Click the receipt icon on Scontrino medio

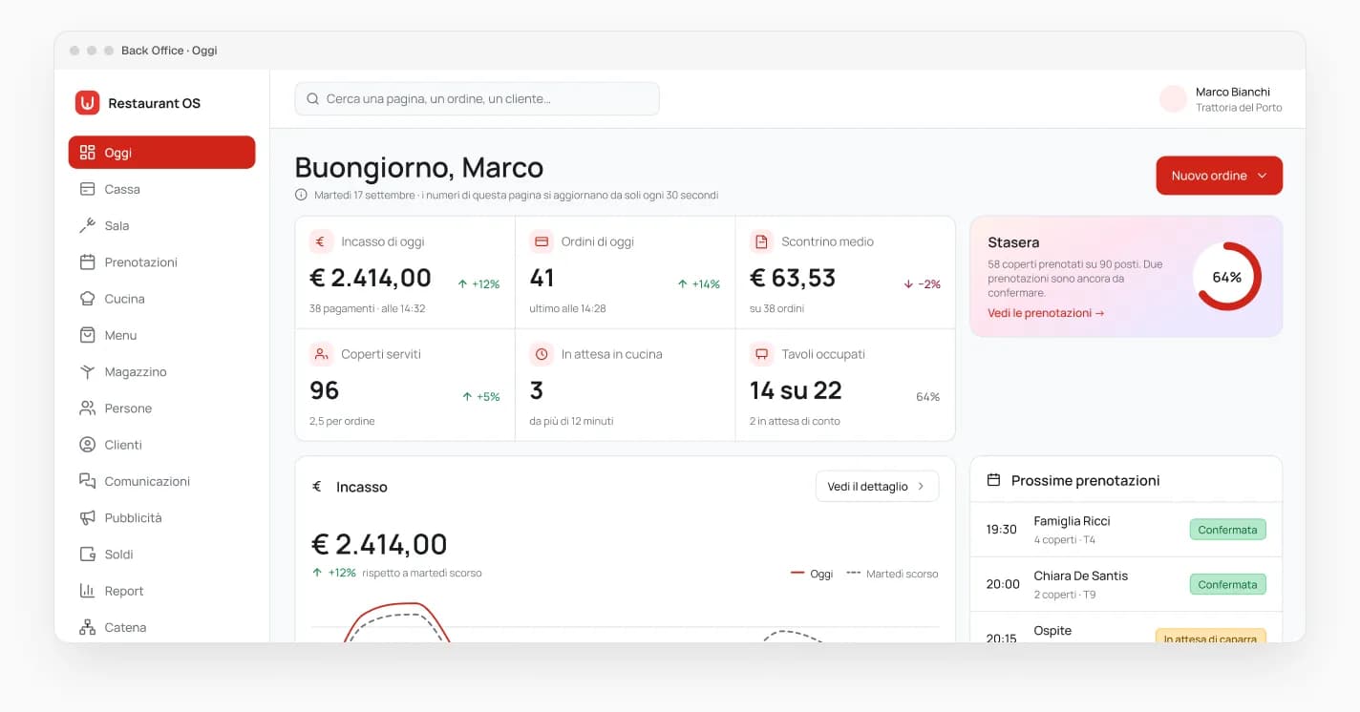click(x=761, y=241)
